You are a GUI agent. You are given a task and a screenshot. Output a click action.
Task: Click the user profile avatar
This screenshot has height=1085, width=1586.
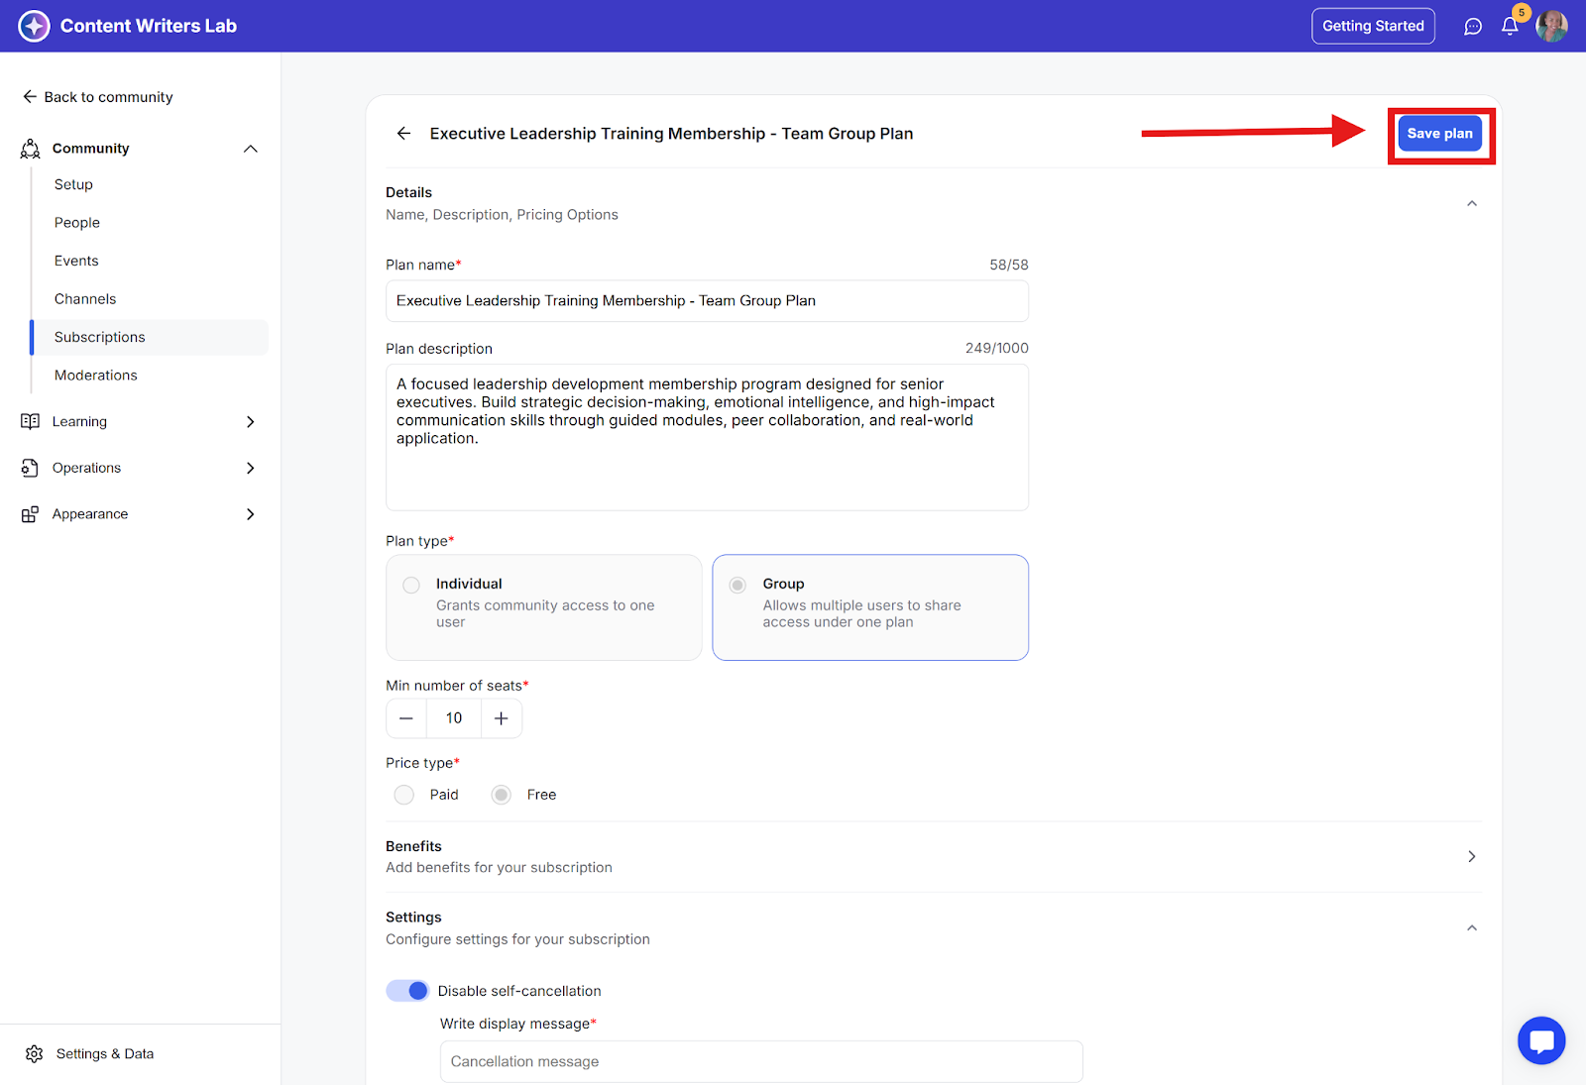click(1551, 27)
